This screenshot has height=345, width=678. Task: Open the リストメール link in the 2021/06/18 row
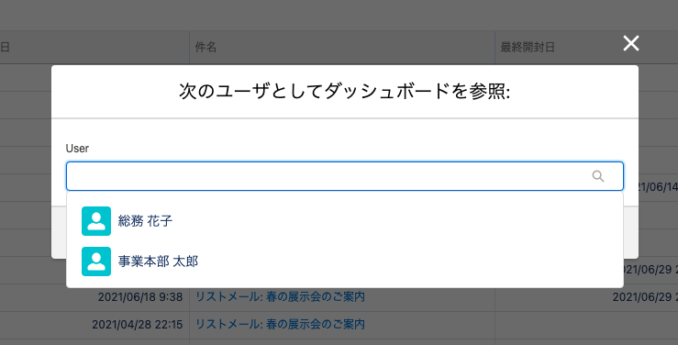[280, 297]
